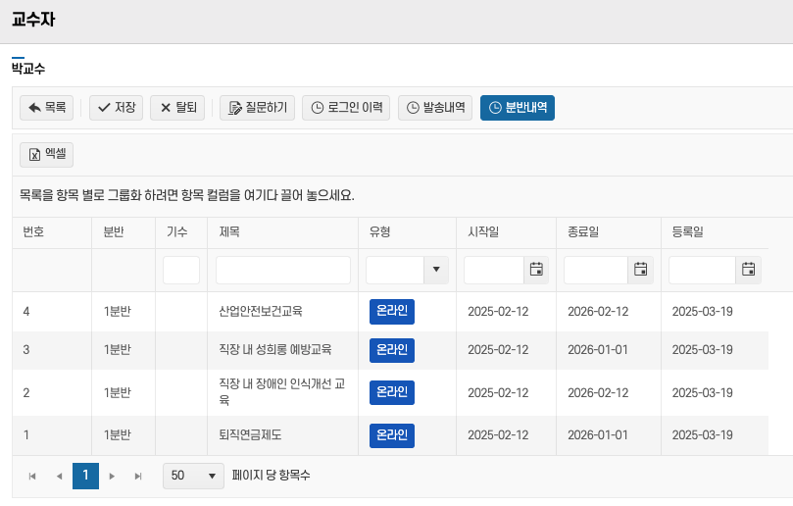Click the 기수 filter input box
The image size is (793, 506).
(180, 270)
